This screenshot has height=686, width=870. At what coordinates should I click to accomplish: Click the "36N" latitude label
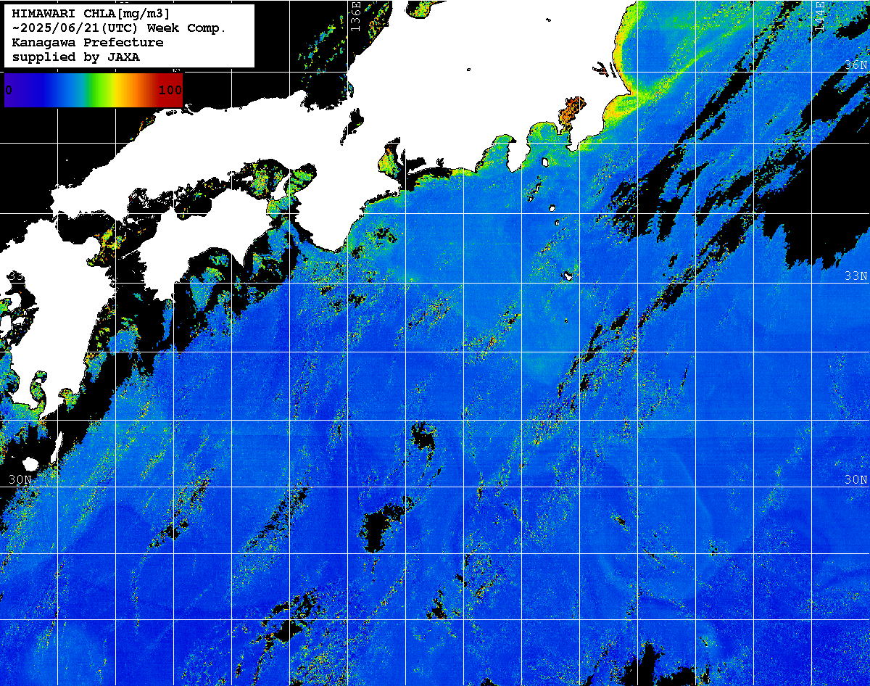(856, 65)
